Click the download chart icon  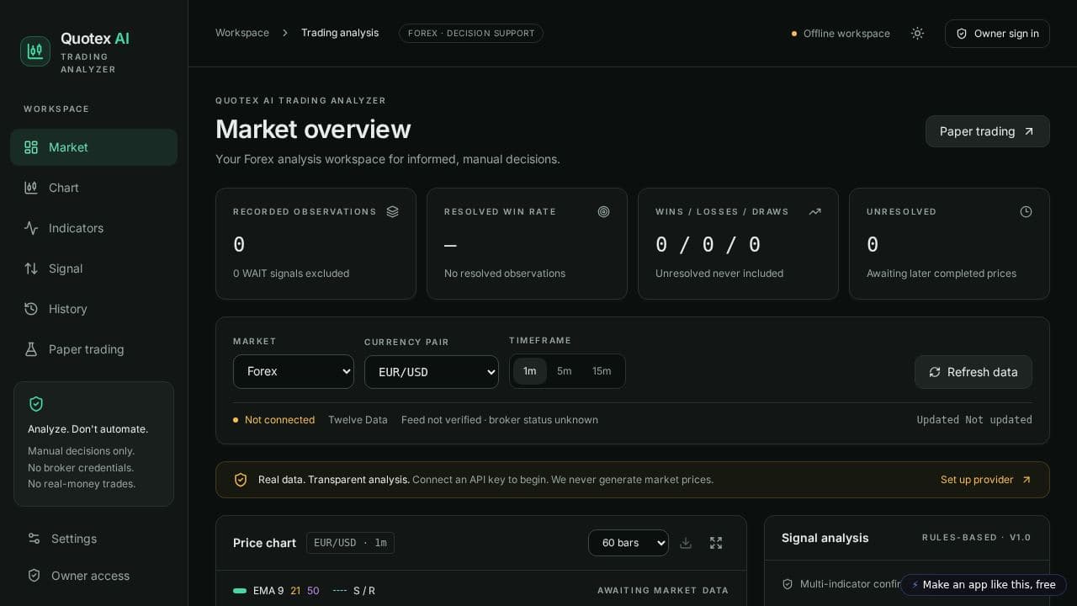686,543
